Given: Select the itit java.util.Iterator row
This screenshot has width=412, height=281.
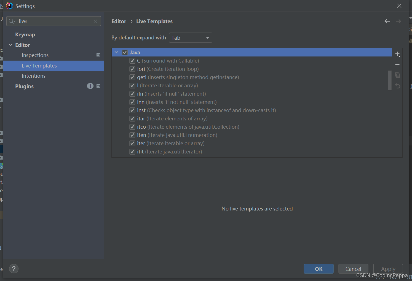Looking at the screenshot, I should coord(252,152).
